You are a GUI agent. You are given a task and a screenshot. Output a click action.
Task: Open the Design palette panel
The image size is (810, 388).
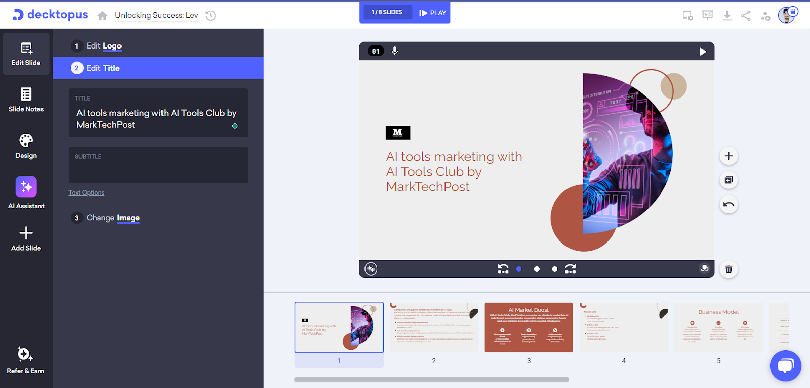coord(26,147)
